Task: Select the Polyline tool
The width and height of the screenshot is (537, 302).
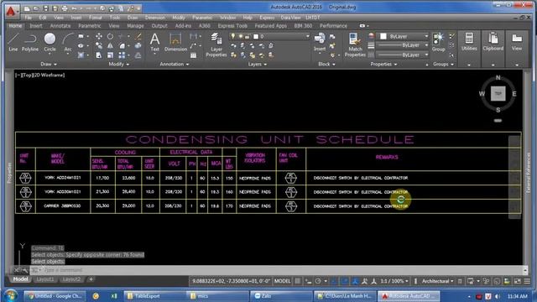Action: coord(30,43)
